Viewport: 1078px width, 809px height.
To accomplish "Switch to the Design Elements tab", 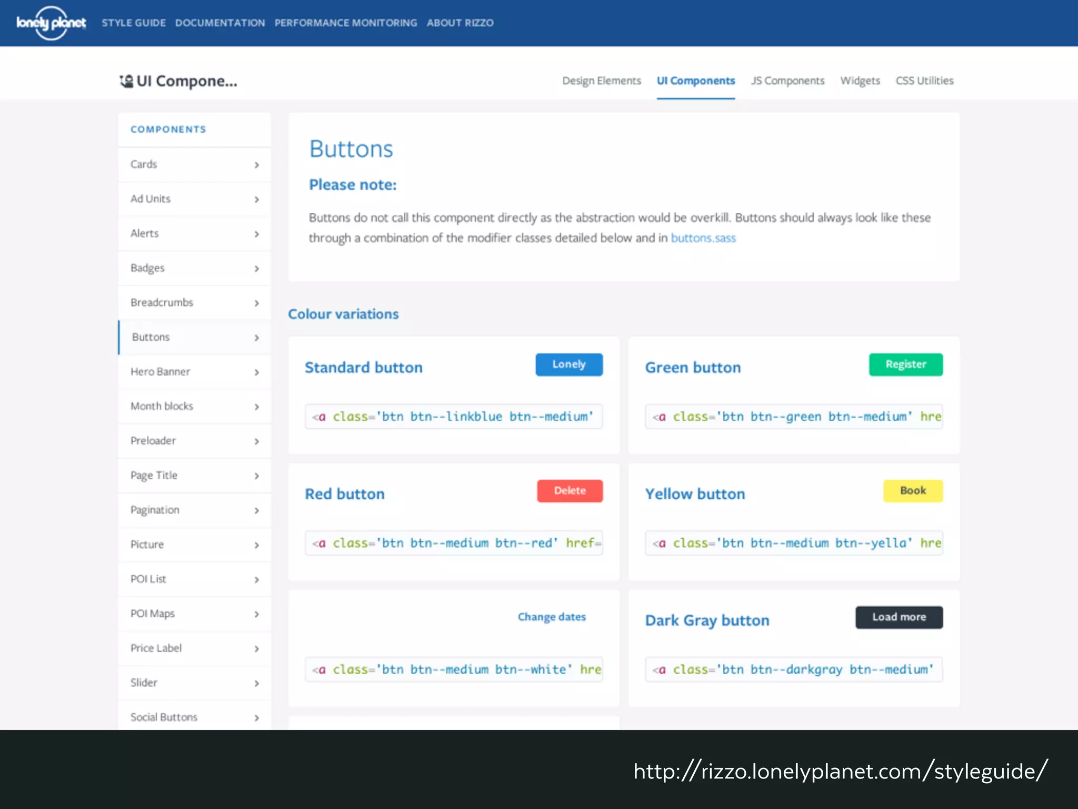I will pos(601,81).
